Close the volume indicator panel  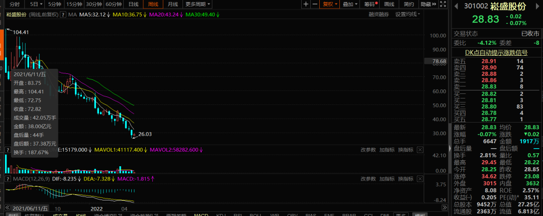coord(420,150)
